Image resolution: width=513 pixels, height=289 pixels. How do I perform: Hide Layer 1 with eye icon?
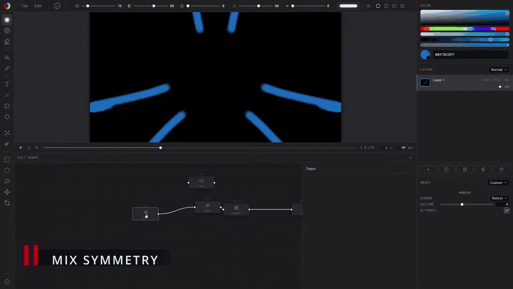coord(507,80)
